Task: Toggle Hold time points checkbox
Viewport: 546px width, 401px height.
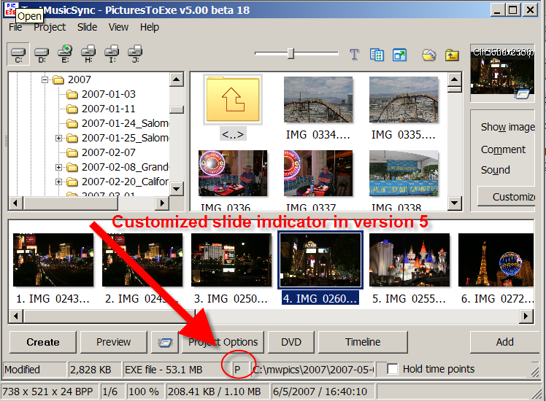Action: [393, 369]
